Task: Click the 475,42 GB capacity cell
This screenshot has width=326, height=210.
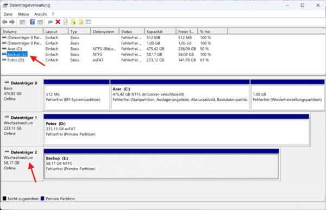Action: [x=155, y=49]
